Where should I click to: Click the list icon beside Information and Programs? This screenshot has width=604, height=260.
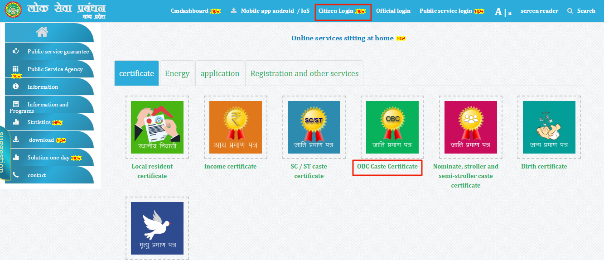pos(16,104)
